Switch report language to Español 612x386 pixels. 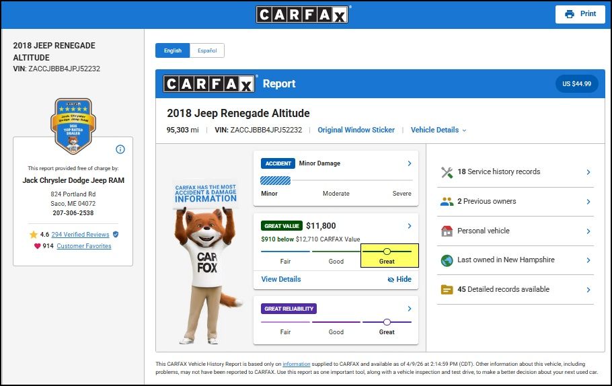coord(207,50)
